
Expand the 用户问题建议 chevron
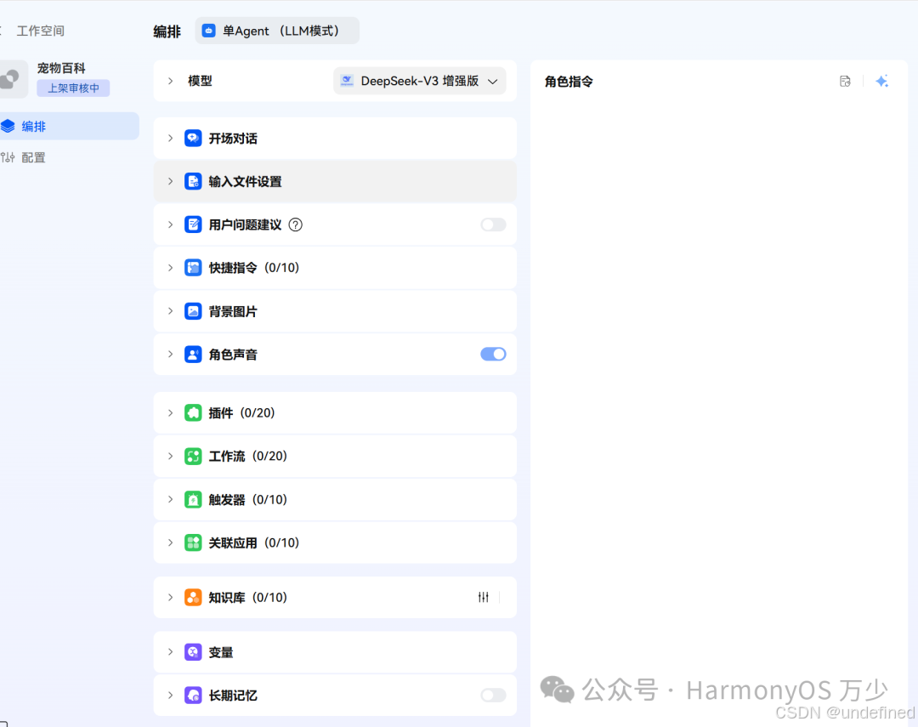point(170,225)
